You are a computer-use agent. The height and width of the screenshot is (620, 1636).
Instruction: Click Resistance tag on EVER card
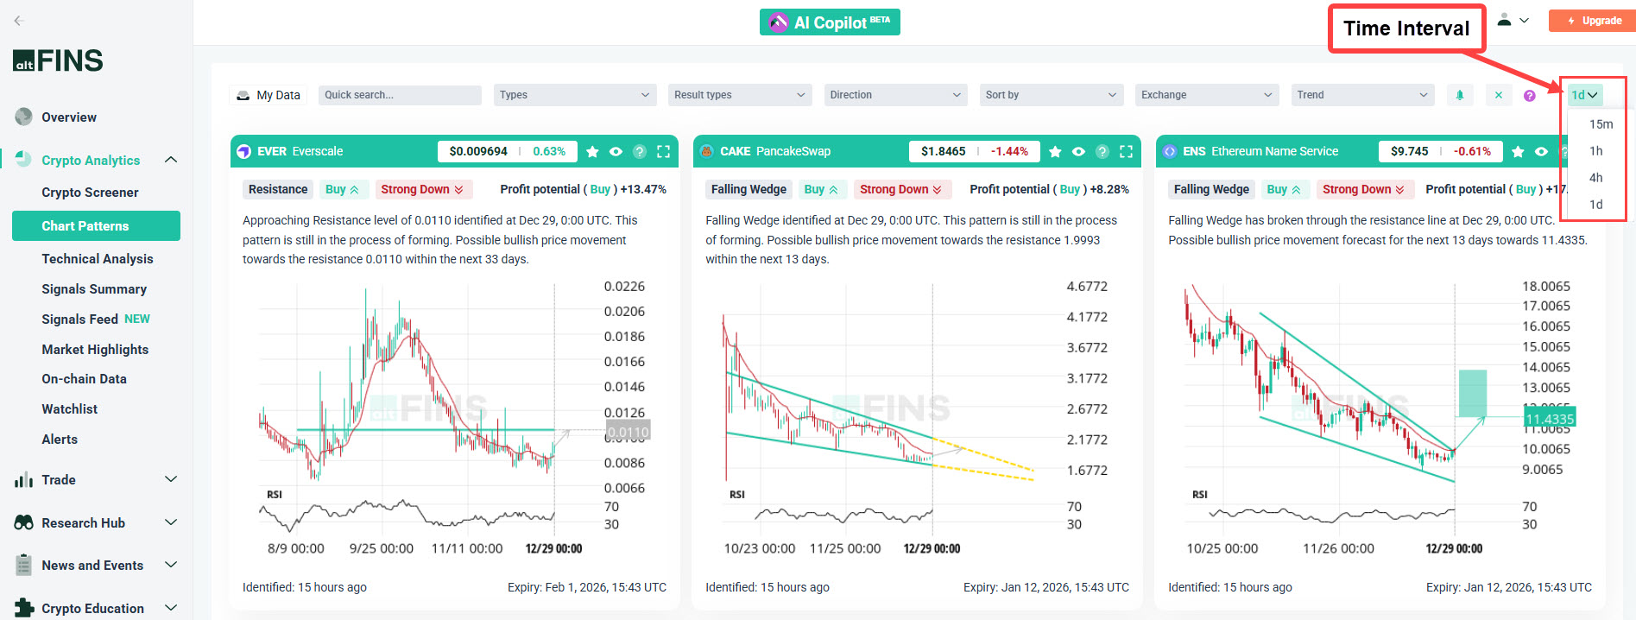[x=278, y=189]
